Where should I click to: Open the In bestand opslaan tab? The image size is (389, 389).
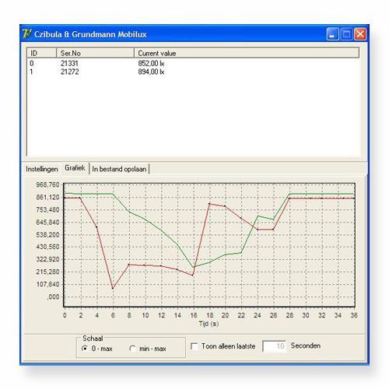(119, 169)
